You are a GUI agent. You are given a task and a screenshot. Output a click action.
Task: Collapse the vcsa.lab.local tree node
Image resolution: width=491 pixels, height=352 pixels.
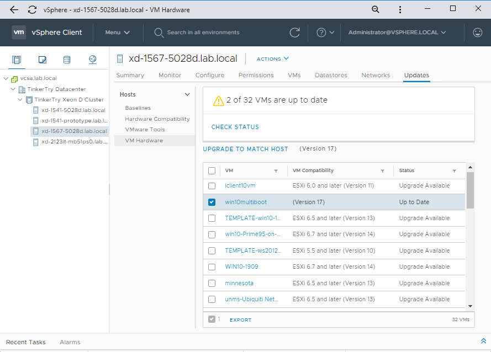point(6,78)
